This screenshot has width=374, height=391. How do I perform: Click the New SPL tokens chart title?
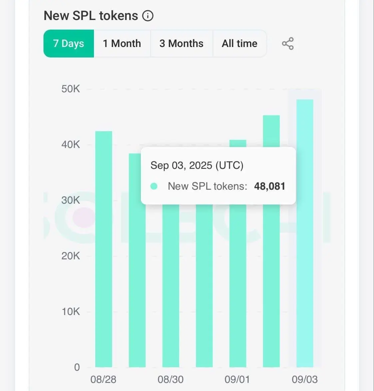tap(91, 16)
